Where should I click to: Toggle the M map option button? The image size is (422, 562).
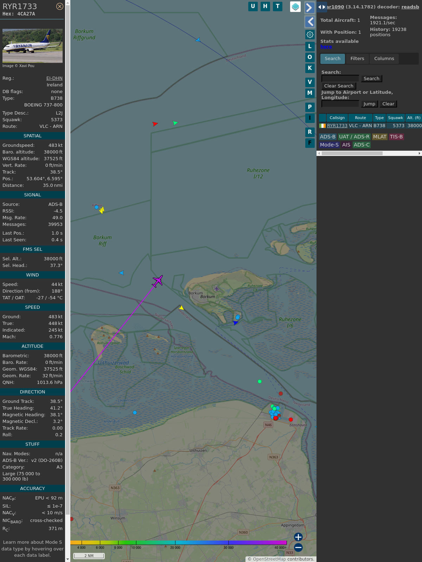(310, 93)
